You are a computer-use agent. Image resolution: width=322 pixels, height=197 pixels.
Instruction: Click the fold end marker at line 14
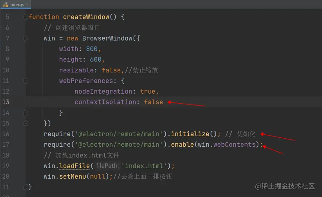(26, 112)
